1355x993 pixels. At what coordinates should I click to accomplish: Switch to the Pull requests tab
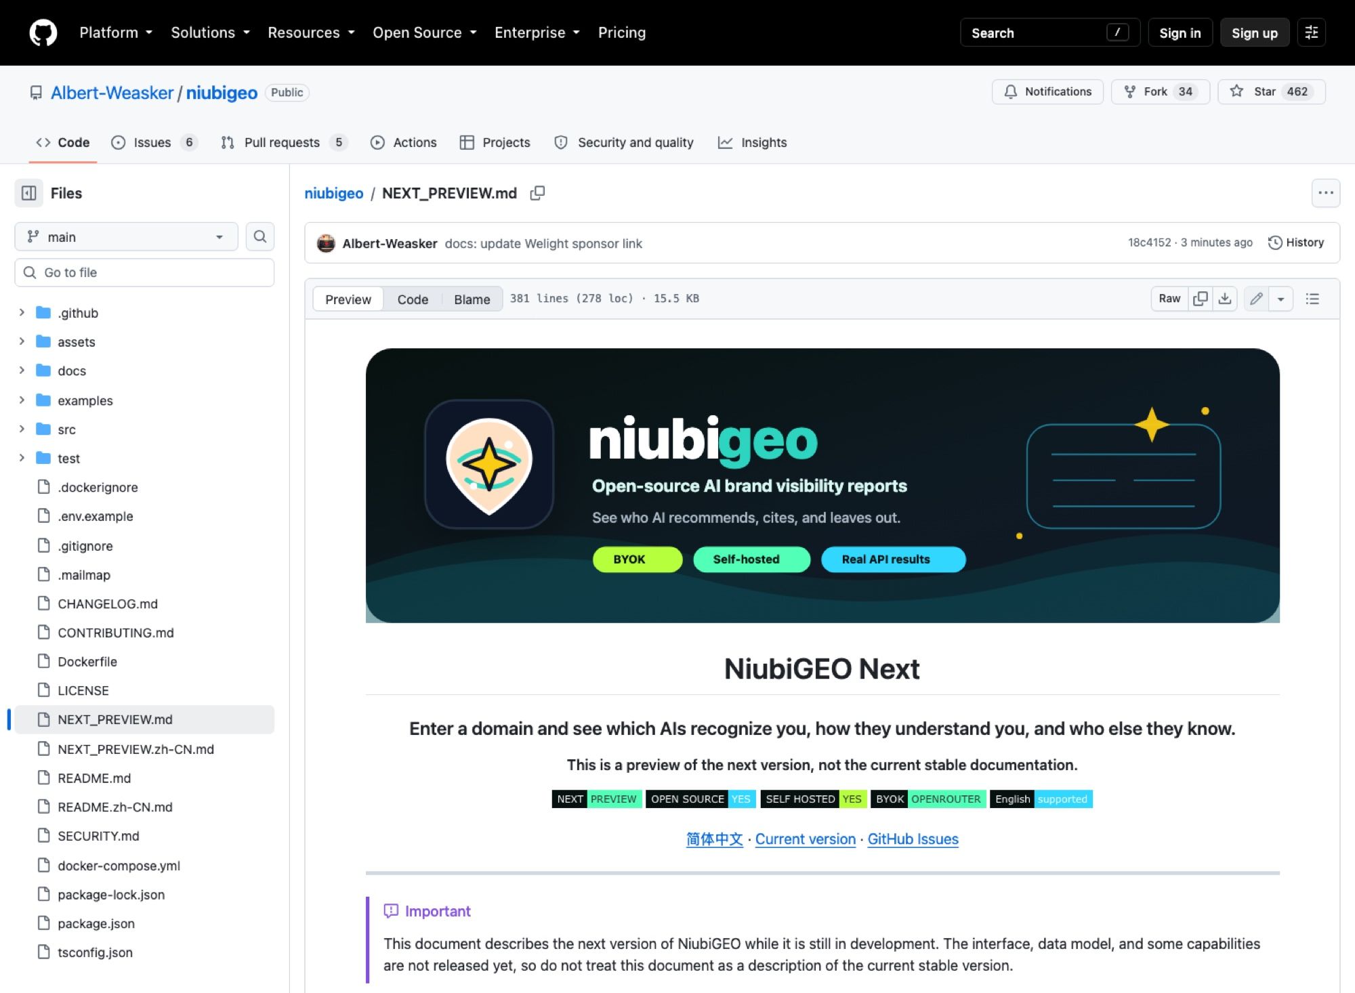click(x=284, y=142)
